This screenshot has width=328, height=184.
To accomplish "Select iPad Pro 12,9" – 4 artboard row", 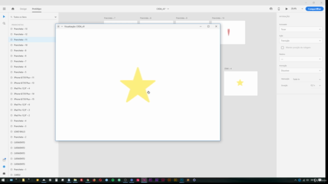I will [32, 88].
